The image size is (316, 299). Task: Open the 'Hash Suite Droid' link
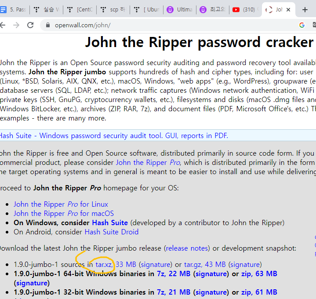click(112, 232)
